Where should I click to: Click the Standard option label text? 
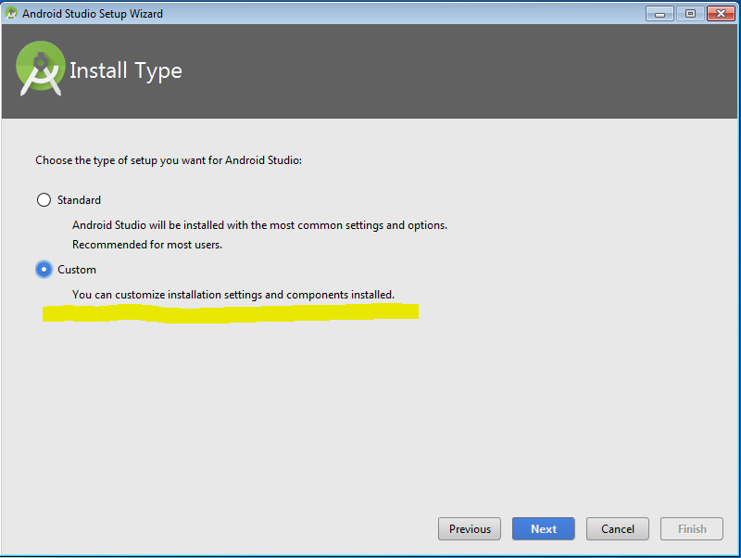coord(79,200)
